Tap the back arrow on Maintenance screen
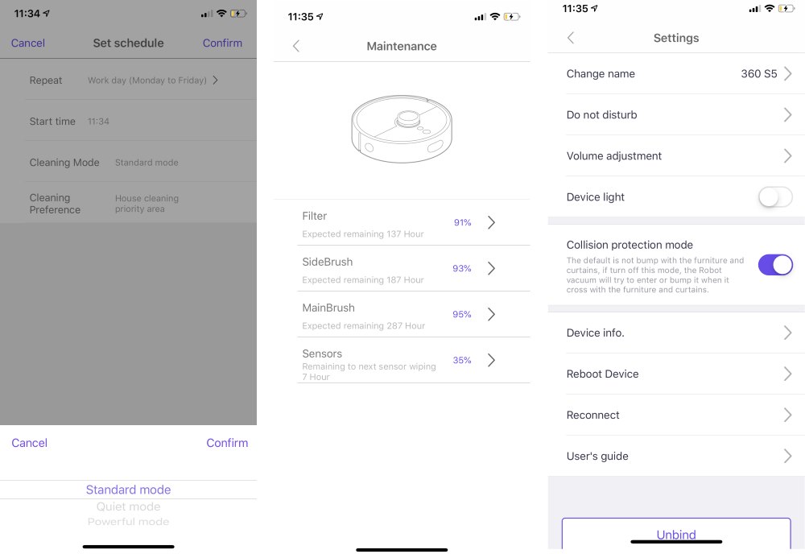The height and width of the screenshot is (554, 805). coord(296,46)
